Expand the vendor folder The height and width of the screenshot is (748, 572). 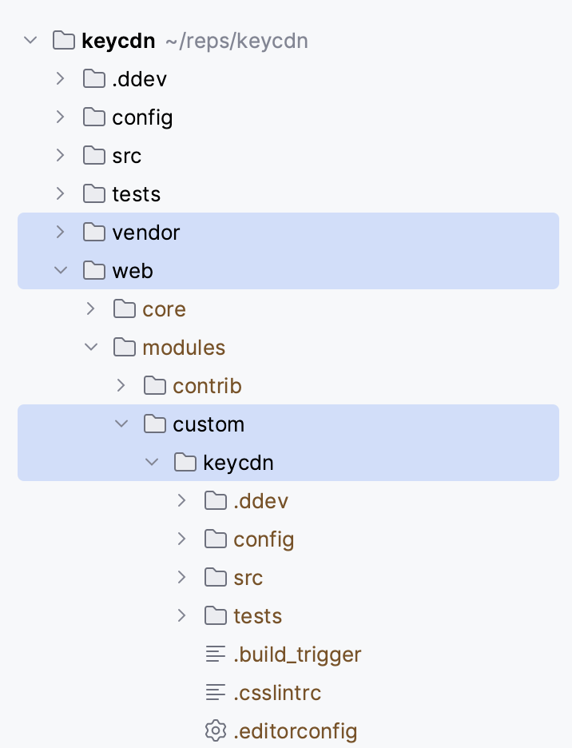click(61, 233)
